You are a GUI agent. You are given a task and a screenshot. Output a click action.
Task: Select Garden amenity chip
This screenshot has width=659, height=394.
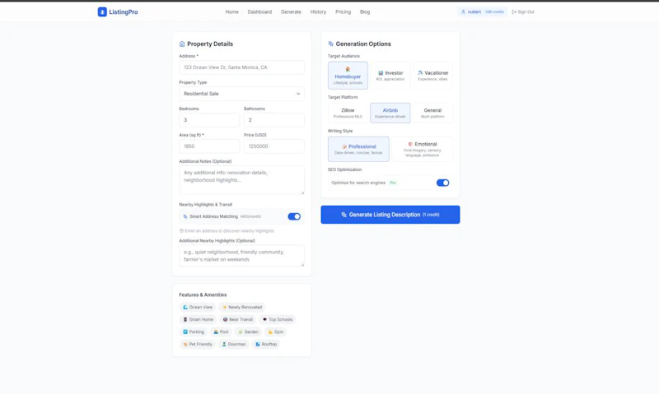248,332
